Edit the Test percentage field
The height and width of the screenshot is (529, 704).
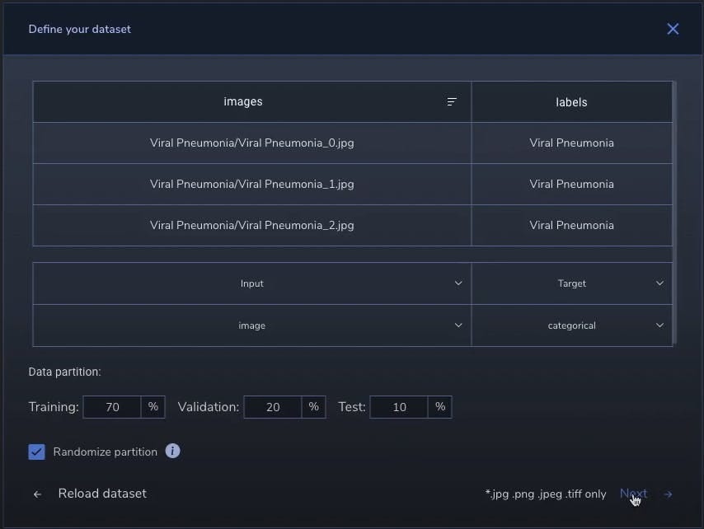click(x=399, y=407)
